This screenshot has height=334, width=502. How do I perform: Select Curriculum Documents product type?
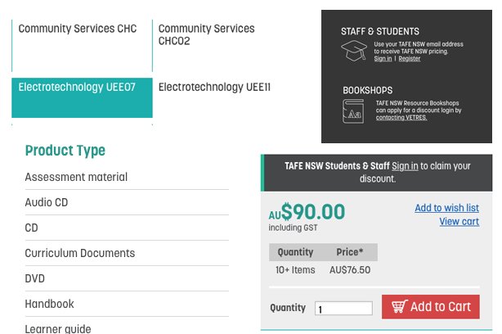tap(127, 253)
